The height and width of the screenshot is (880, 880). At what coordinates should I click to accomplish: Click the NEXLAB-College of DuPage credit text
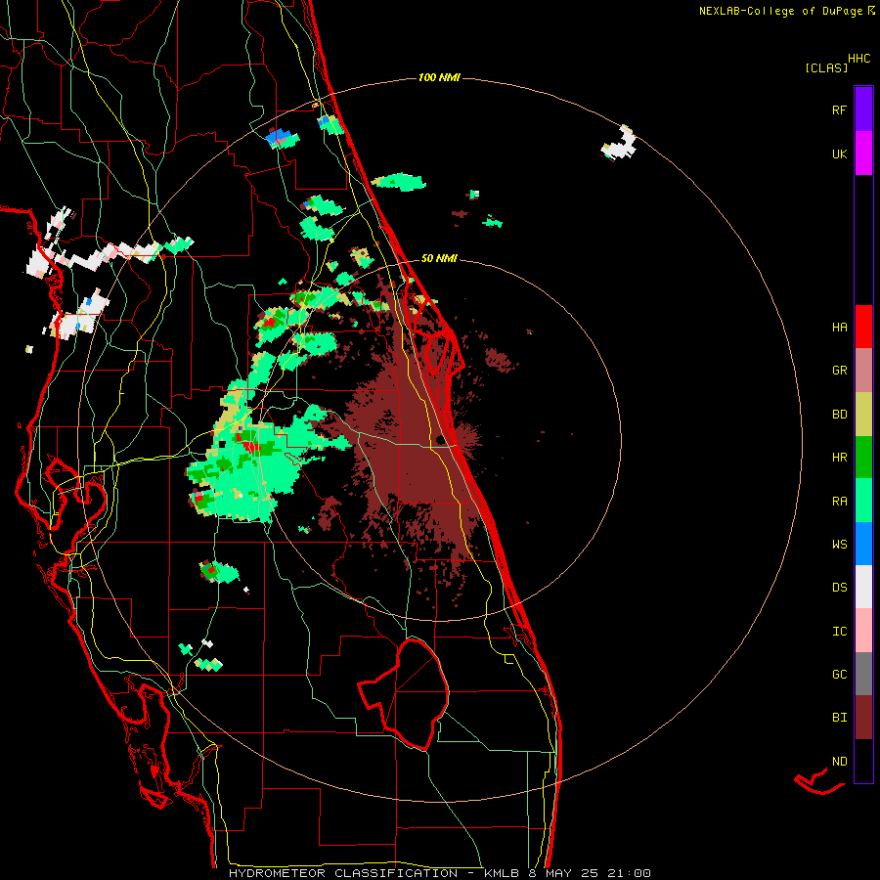[x=780, y=11]
